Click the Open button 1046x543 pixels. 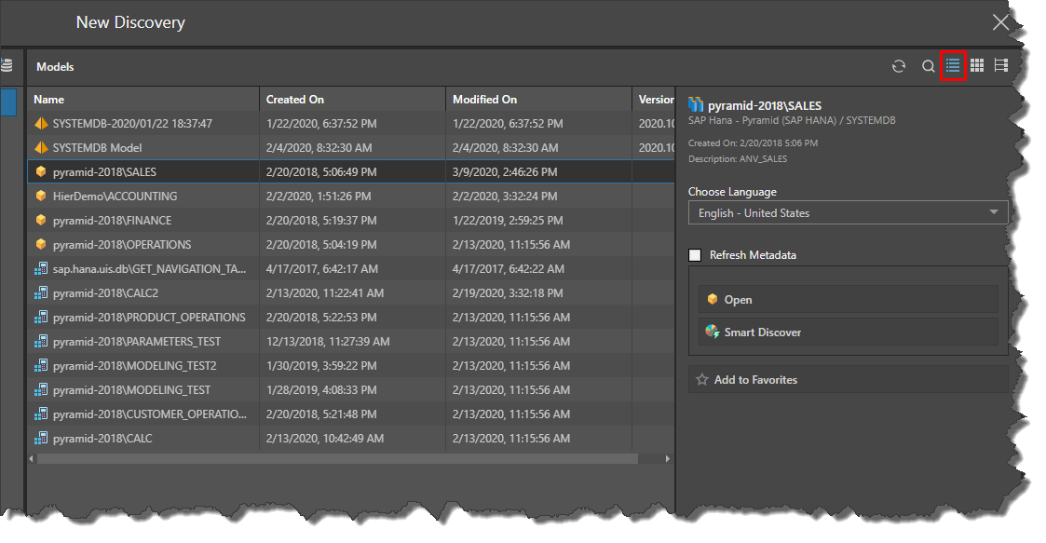(848, 300)
